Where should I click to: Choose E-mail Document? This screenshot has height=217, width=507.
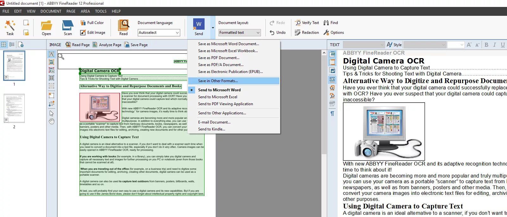(x=234, y=122)
